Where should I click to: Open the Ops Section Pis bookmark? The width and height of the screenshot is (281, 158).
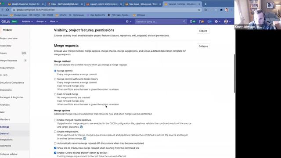(x=96, y=15)
